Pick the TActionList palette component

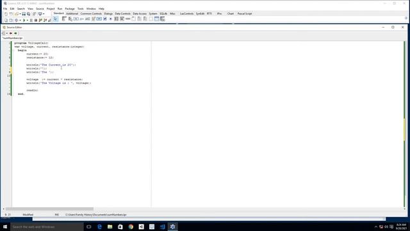coord(162,19)
